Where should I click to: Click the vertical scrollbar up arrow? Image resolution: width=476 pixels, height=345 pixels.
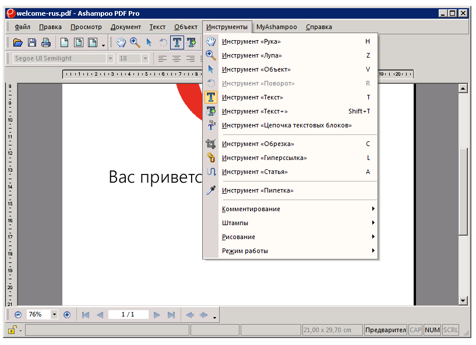(x=463, y=89)
